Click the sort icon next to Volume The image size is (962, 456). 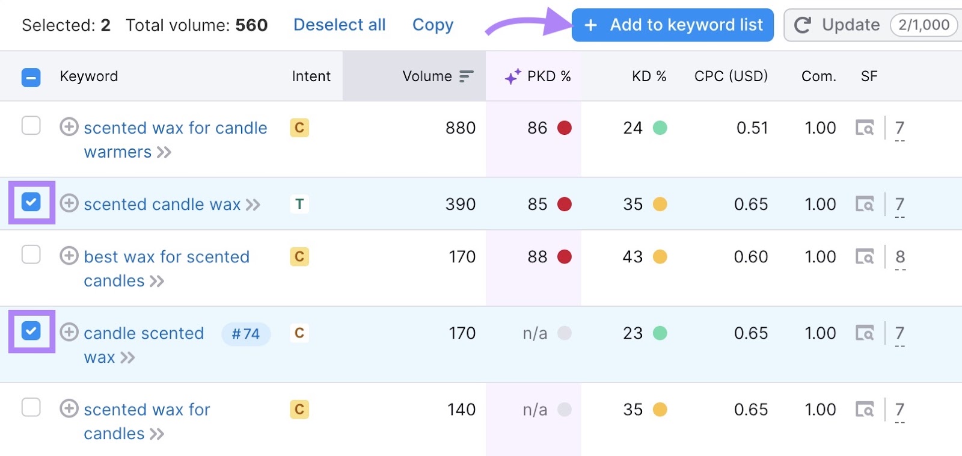coord(467,76)
